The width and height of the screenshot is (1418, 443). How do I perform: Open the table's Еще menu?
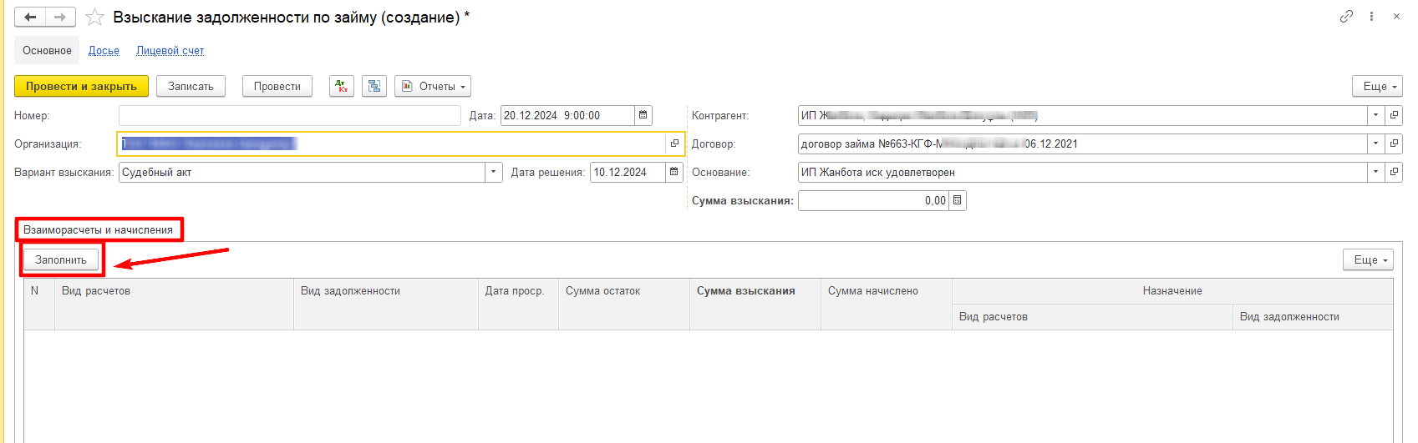(1368, 259)
